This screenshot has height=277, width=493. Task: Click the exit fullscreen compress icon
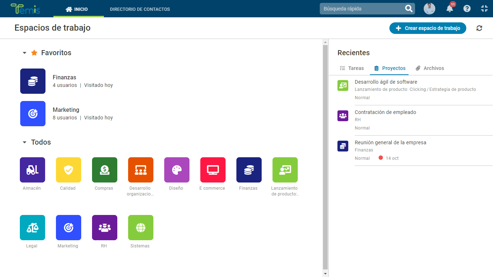coord(484,9)
